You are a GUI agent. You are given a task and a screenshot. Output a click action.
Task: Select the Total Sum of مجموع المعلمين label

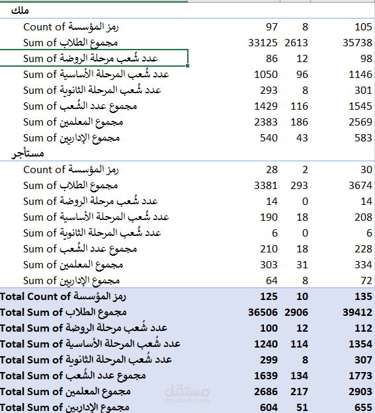point(65,392)
